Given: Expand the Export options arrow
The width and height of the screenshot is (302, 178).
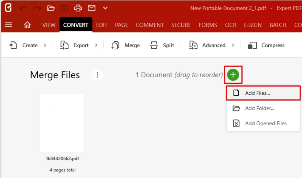Looking at the screenshot, I should pyautogui.click(x=96, y=45).
